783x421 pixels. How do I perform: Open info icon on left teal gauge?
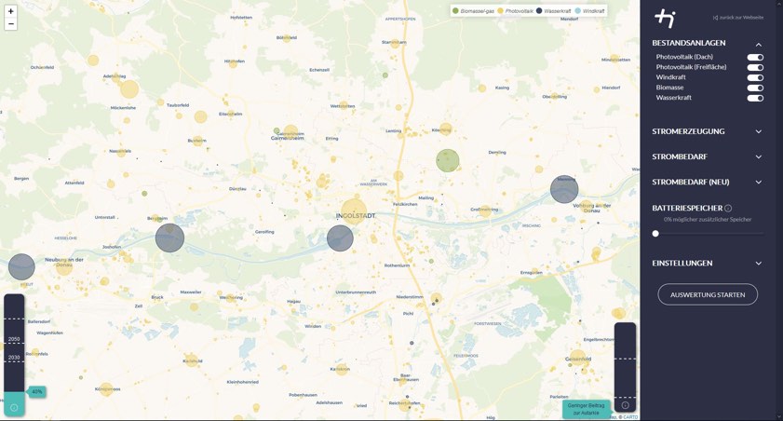[x=14, y=407]
